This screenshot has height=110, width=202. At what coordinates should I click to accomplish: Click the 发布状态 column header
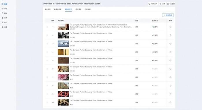[155, 20]
